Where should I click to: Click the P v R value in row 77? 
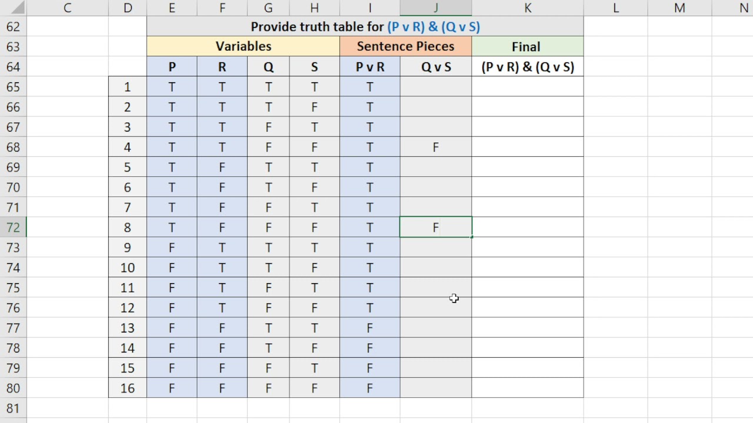click(369, 328)
